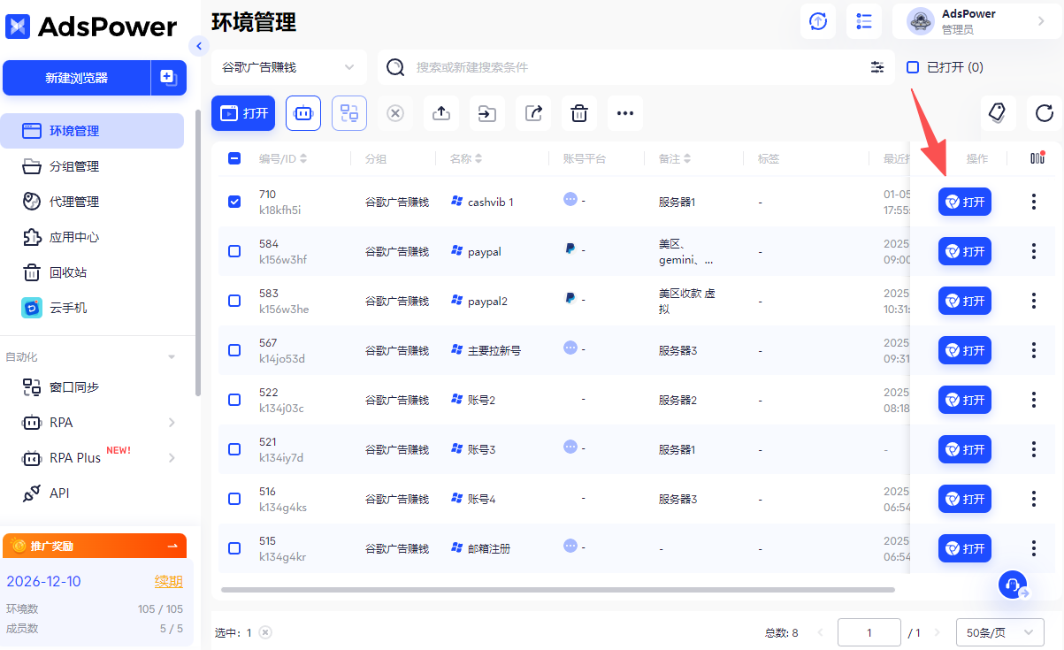Open the filter settings icon beside the search bar
The width and height of the screenshot is (1064, 650).
pyautogui.click(x=876, y=66)
